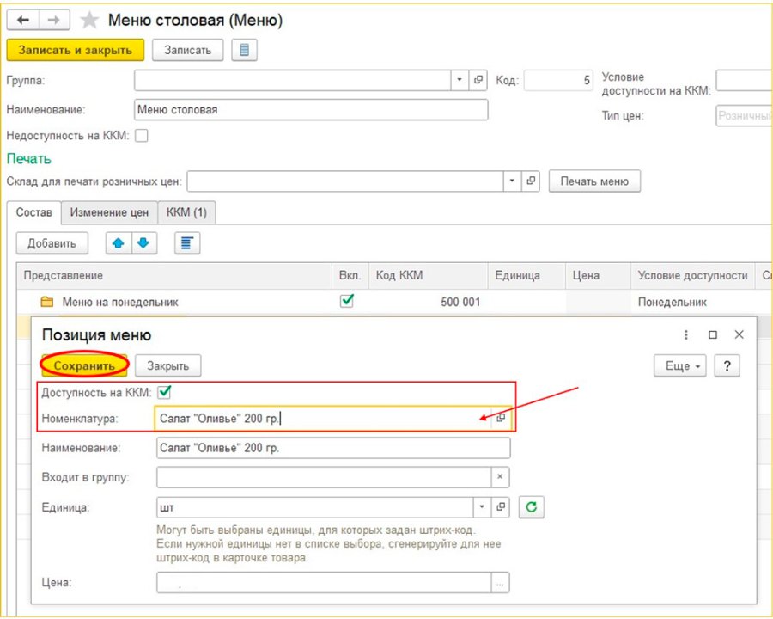Move the row down with blue arrow
Image resolution: width=773 pixels, height=619 pixels.
[x=144, y=243]
